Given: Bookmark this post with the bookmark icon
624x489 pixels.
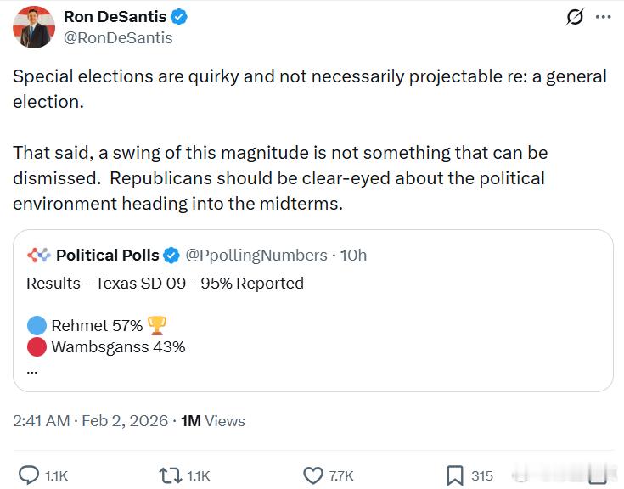Looking at the screenshot, I should click(x=455, y=475).
